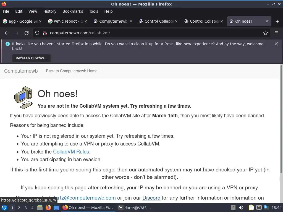Open the Tools menu

(x=93, y=11)
